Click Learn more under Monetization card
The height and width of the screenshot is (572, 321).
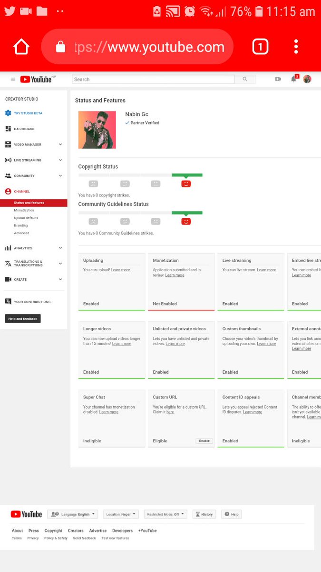[175, 275]
